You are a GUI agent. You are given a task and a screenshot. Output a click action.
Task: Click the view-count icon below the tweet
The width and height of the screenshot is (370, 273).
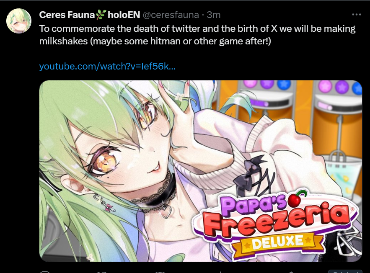[220, 272]
